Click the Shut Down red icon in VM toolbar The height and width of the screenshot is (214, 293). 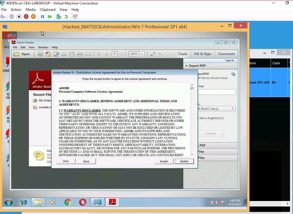coord(26,17)
